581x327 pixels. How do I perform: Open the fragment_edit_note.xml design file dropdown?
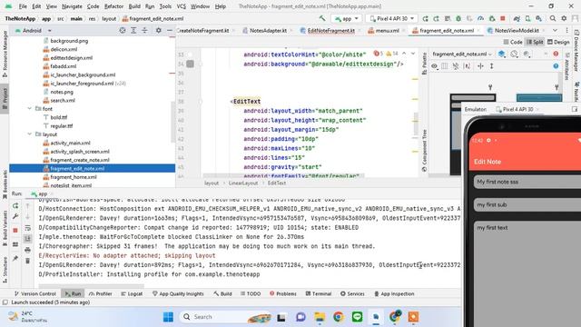pyautogui.click(x=462, y=54)
